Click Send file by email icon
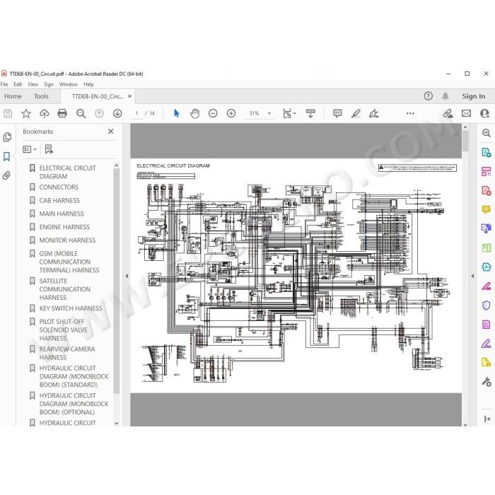This screenshot has width=495, height=495. pos(466,113)
